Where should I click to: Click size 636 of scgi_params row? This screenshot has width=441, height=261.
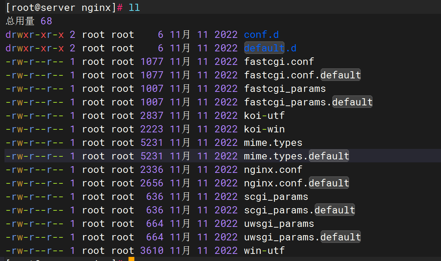(x=155, y=196)
